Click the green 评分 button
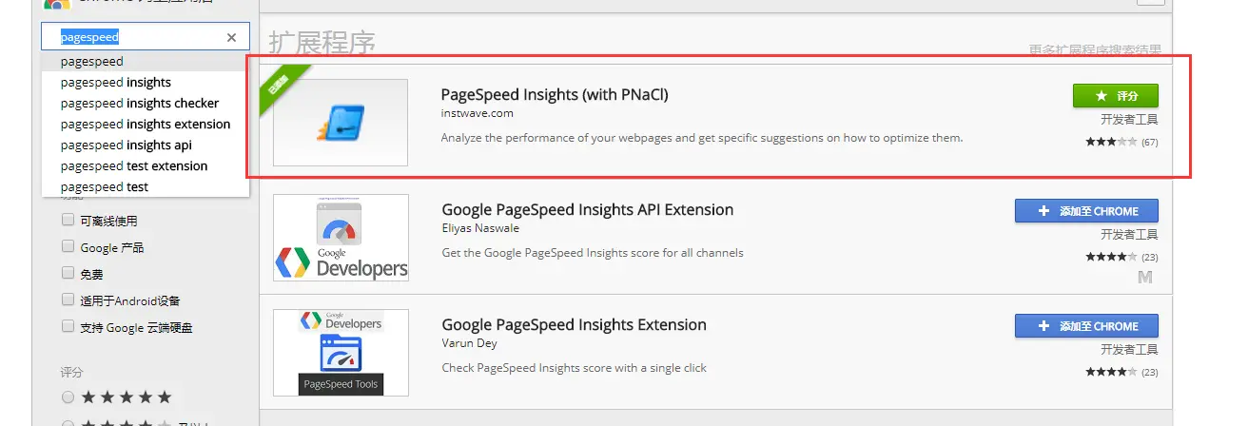The width and height of the screenshot is (1248, 426). click(1115, 96)
